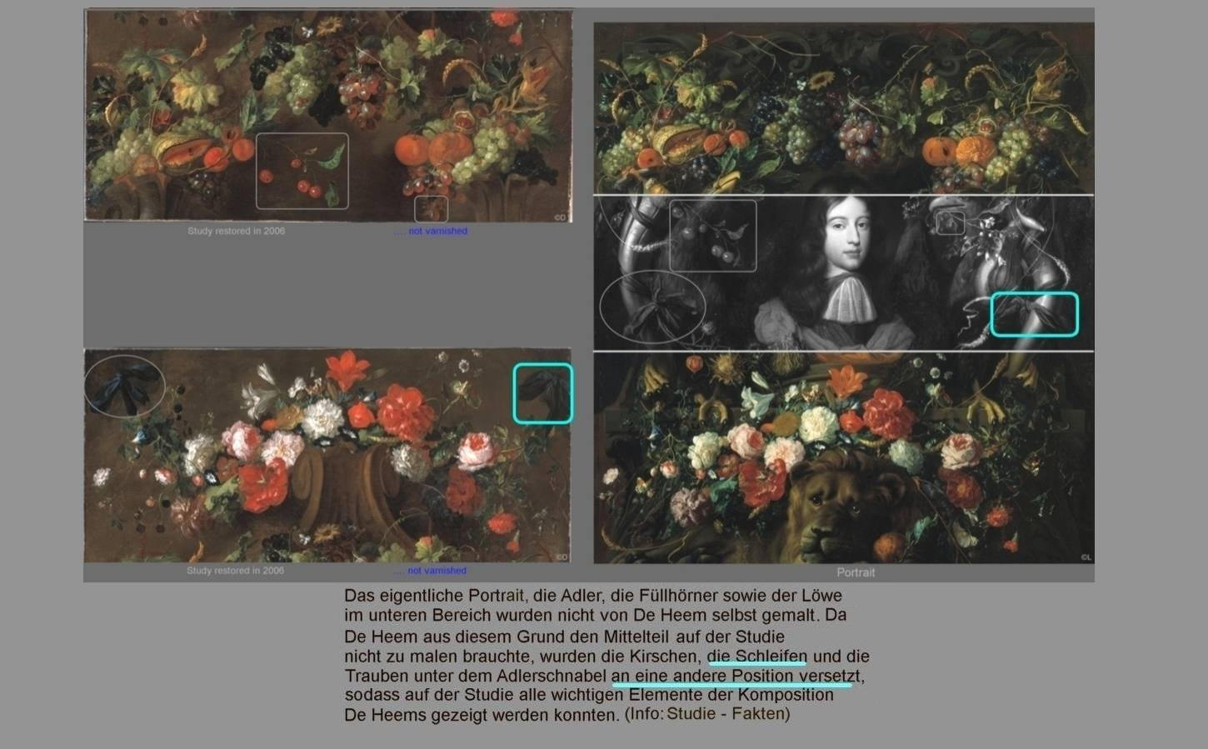Click the oval-circled blue bow in flower study
The width and height of the screenshot is (1208, 749).
pyautogui.click(x=124, y=385)
